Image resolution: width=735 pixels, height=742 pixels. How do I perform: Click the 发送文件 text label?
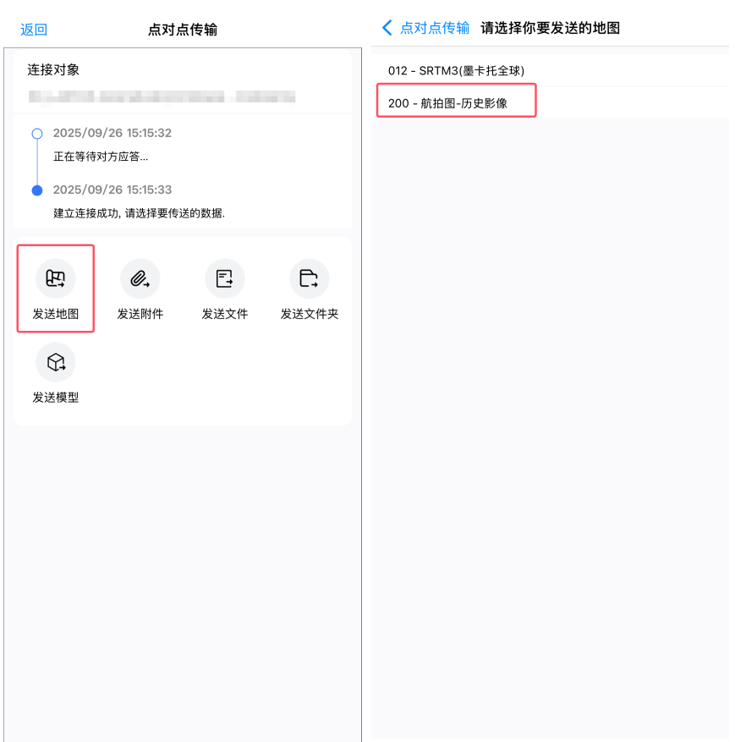(x=225, y=314)
